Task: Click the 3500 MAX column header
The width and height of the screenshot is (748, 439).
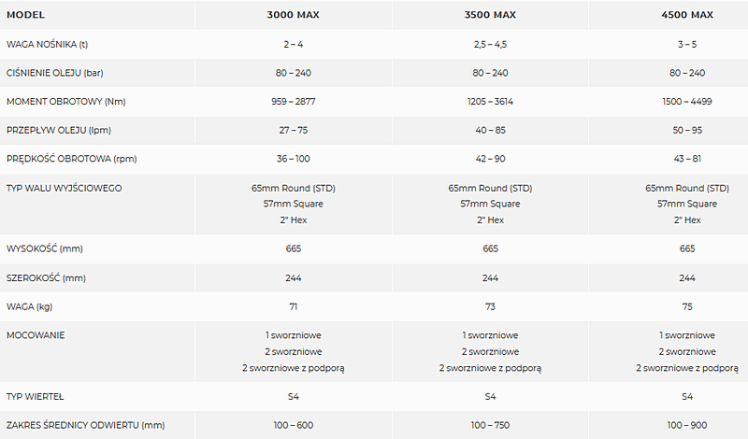Action: (x=490, y=16)
